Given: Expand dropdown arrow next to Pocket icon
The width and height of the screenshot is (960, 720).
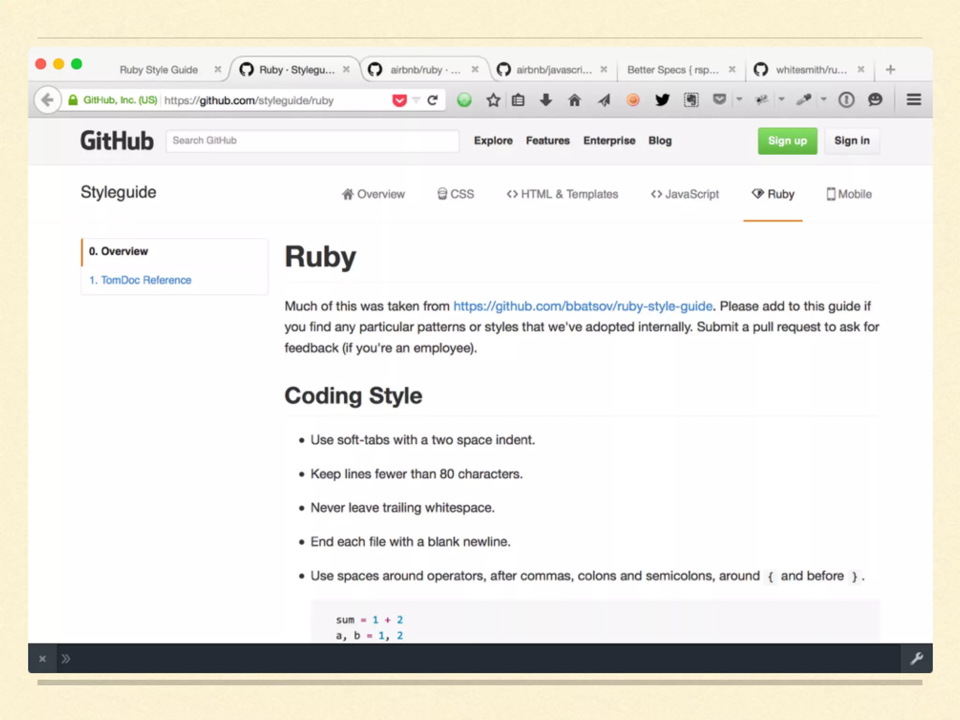Looking at the screenshot, I should [739, 99].
